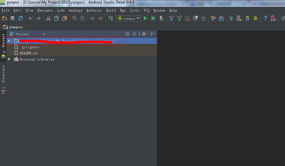This screenshot has width=285, height=166.
Task: Click the navigate Forward arrow
Action: [100, 18]
